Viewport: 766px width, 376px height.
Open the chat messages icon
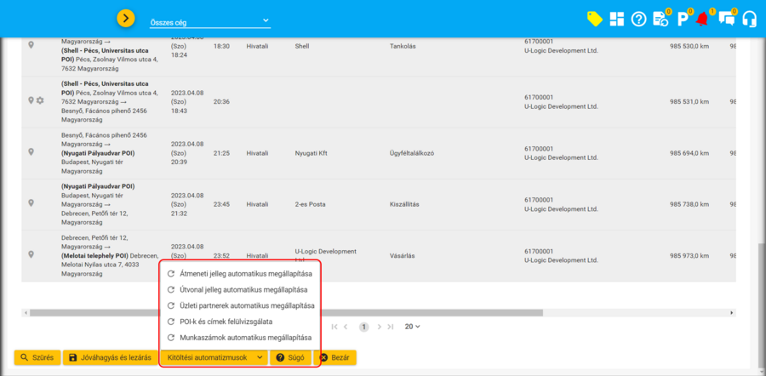[726, 19]
